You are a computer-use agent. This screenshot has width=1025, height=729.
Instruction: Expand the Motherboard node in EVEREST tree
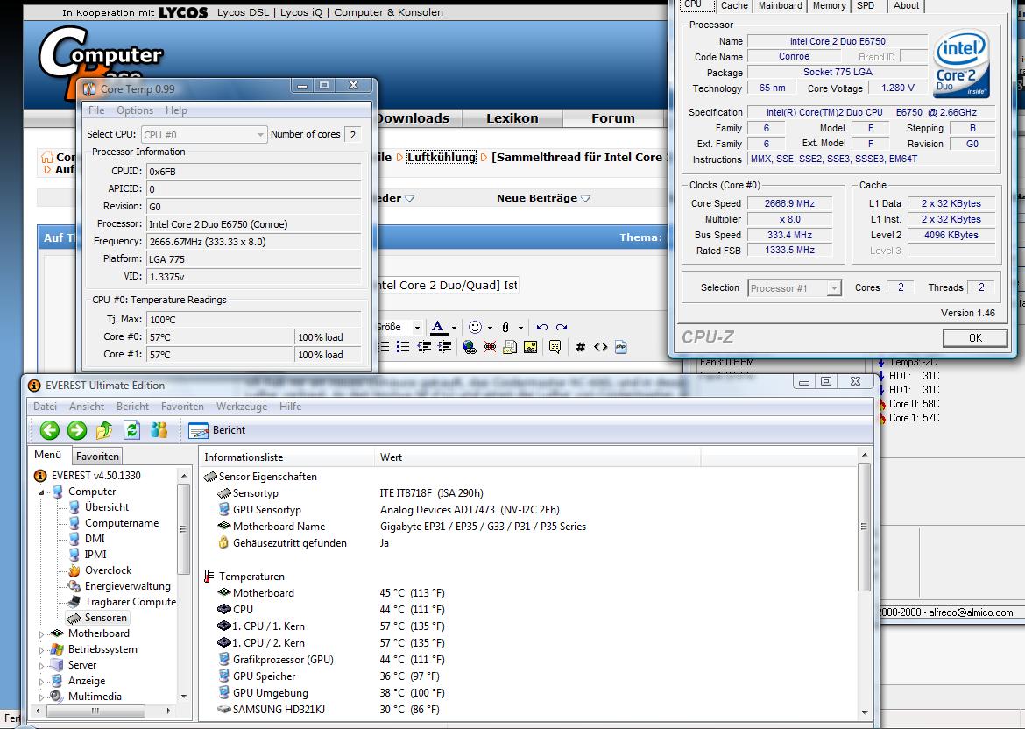pos(41,634)
